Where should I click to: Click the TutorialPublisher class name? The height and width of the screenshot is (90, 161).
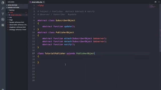(x=55, y=53)
